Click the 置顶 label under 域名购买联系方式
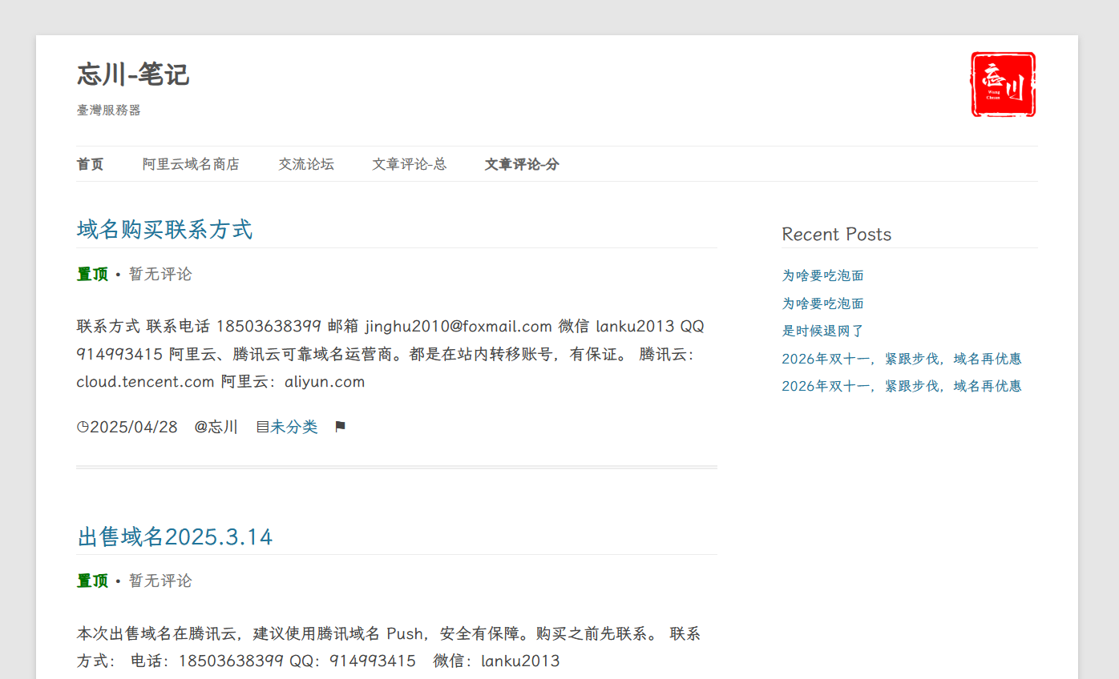Screen dimensions: 1119x679 92,274
